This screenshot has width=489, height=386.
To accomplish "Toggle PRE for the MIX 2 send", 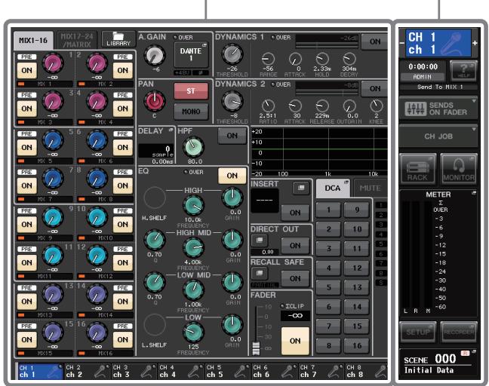I will coord(123,57).
